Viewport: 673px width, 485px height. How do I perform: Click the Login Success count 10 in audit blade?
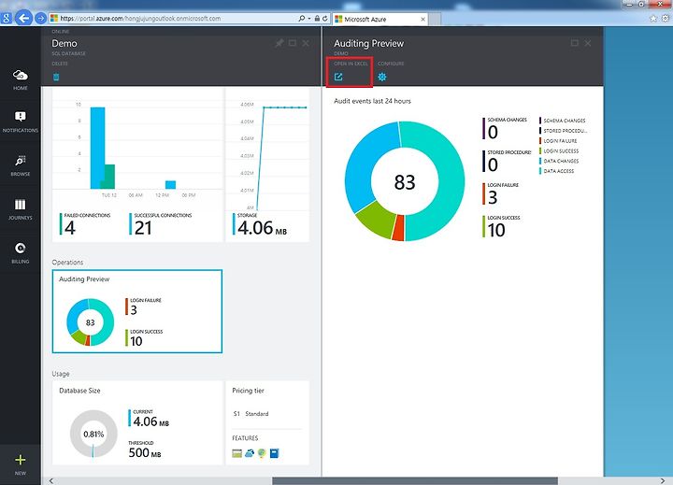[x=496, y=231]
